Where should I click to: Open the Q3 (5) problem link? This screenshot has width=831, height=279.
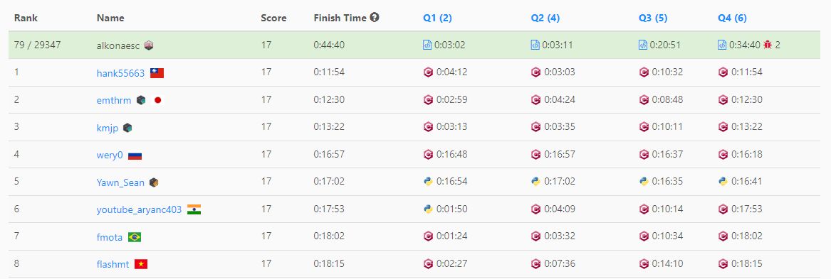tap(653, 18)
